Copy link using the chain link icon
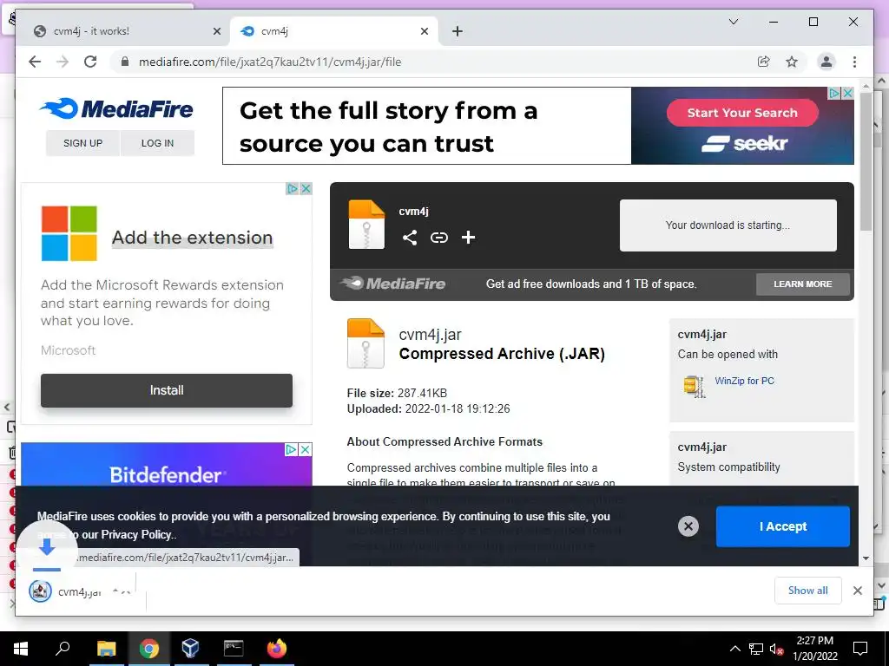889x666 pixels. coord(438,238)
